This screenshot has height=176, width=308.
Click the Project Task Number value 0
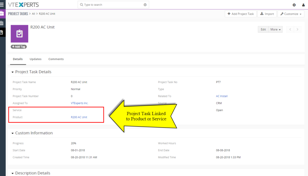pyautogui.click(x=72, y=96)
